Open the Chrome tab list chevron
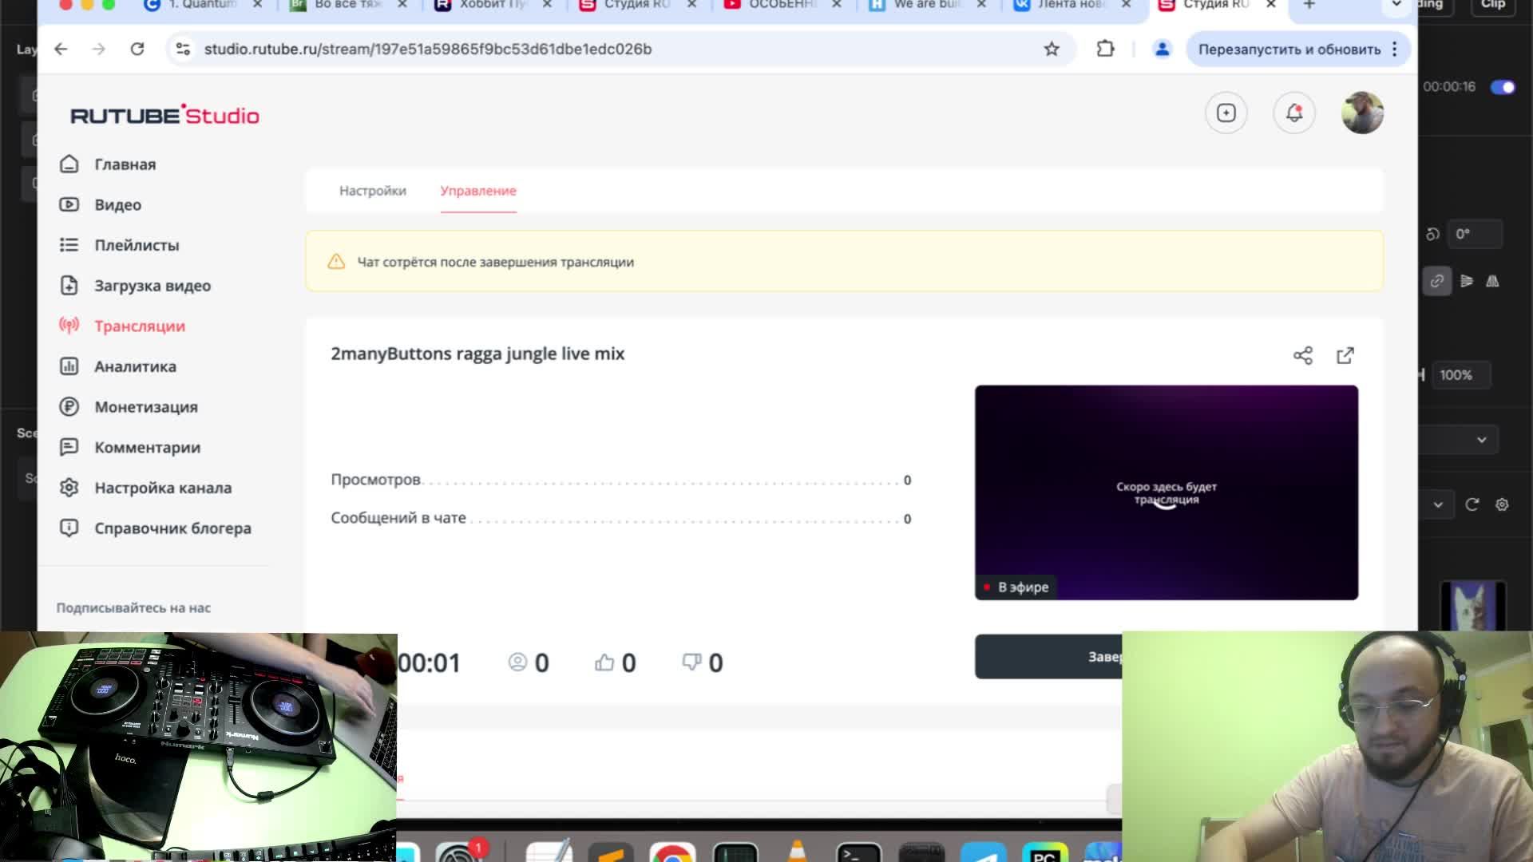Screen dimensions: 1533x862 [1396, 5]
